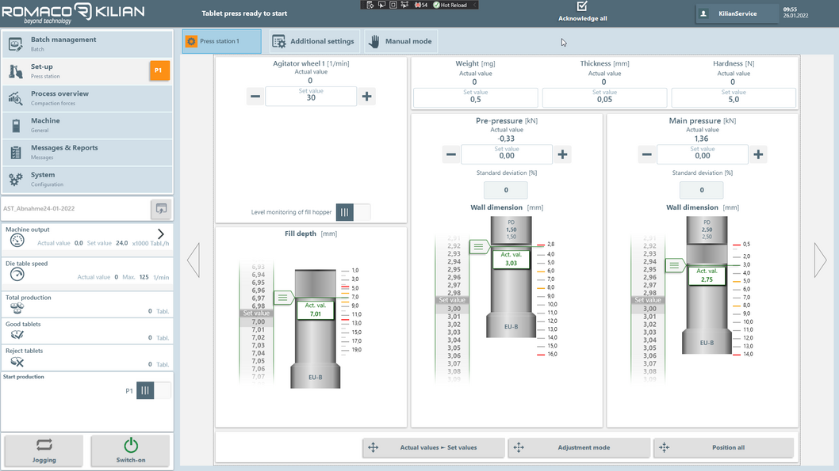This screenshot has height=471, width=839.
Task: Click the Adjustment mode button
Action: pos(579,447)
